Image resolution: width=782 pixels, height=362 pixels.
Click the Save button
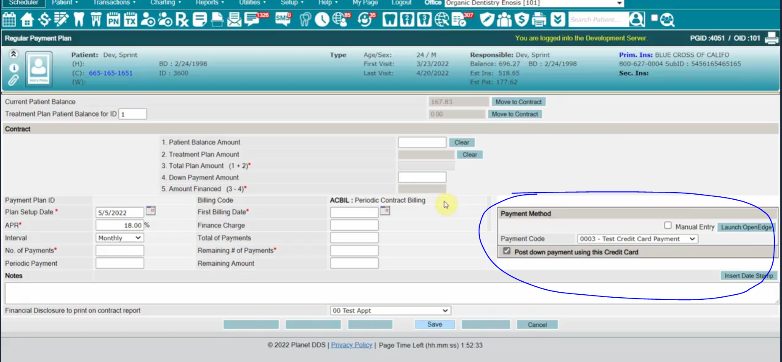tap(434, 324)
